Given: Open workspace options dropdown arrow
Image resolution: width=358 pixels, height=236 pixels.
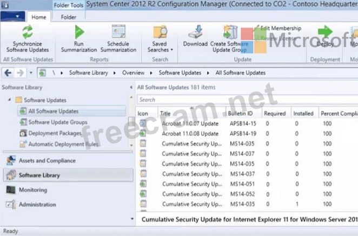Looking at the screenshot, I should [x=132, y=219].
